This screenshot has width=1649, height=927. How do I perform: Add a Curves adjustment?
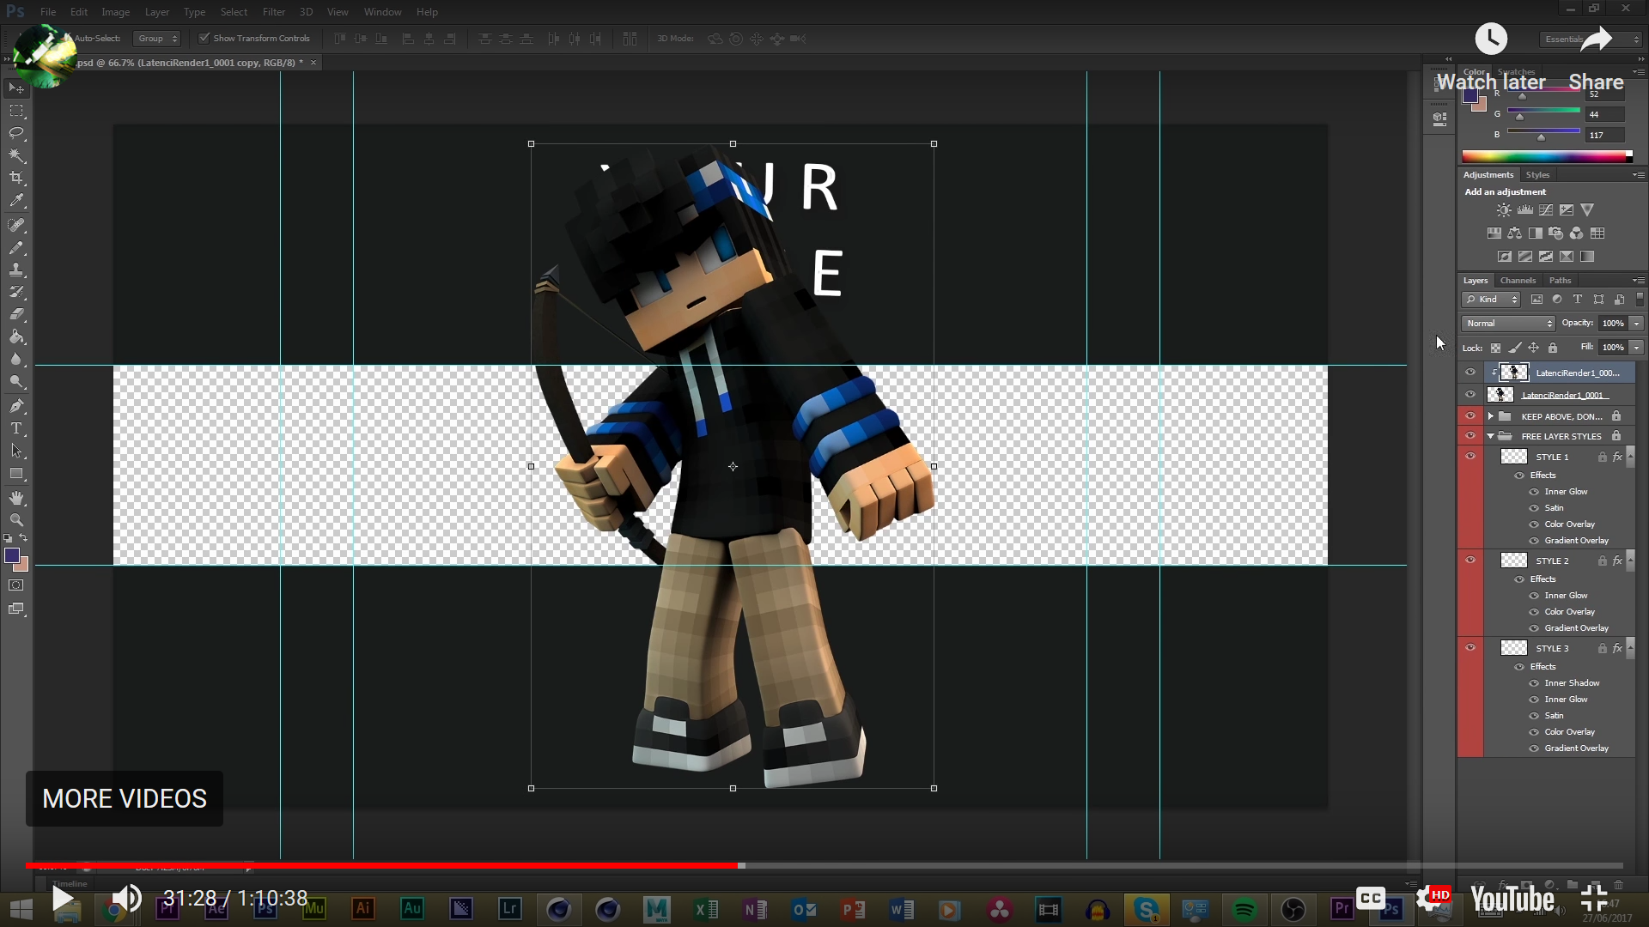[x=1546, y=210]
